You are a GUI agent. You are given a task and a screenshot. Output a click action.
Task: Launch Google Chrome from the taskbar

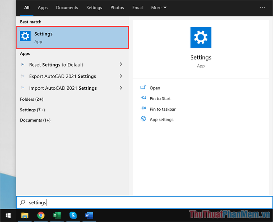tap(41, 215)
